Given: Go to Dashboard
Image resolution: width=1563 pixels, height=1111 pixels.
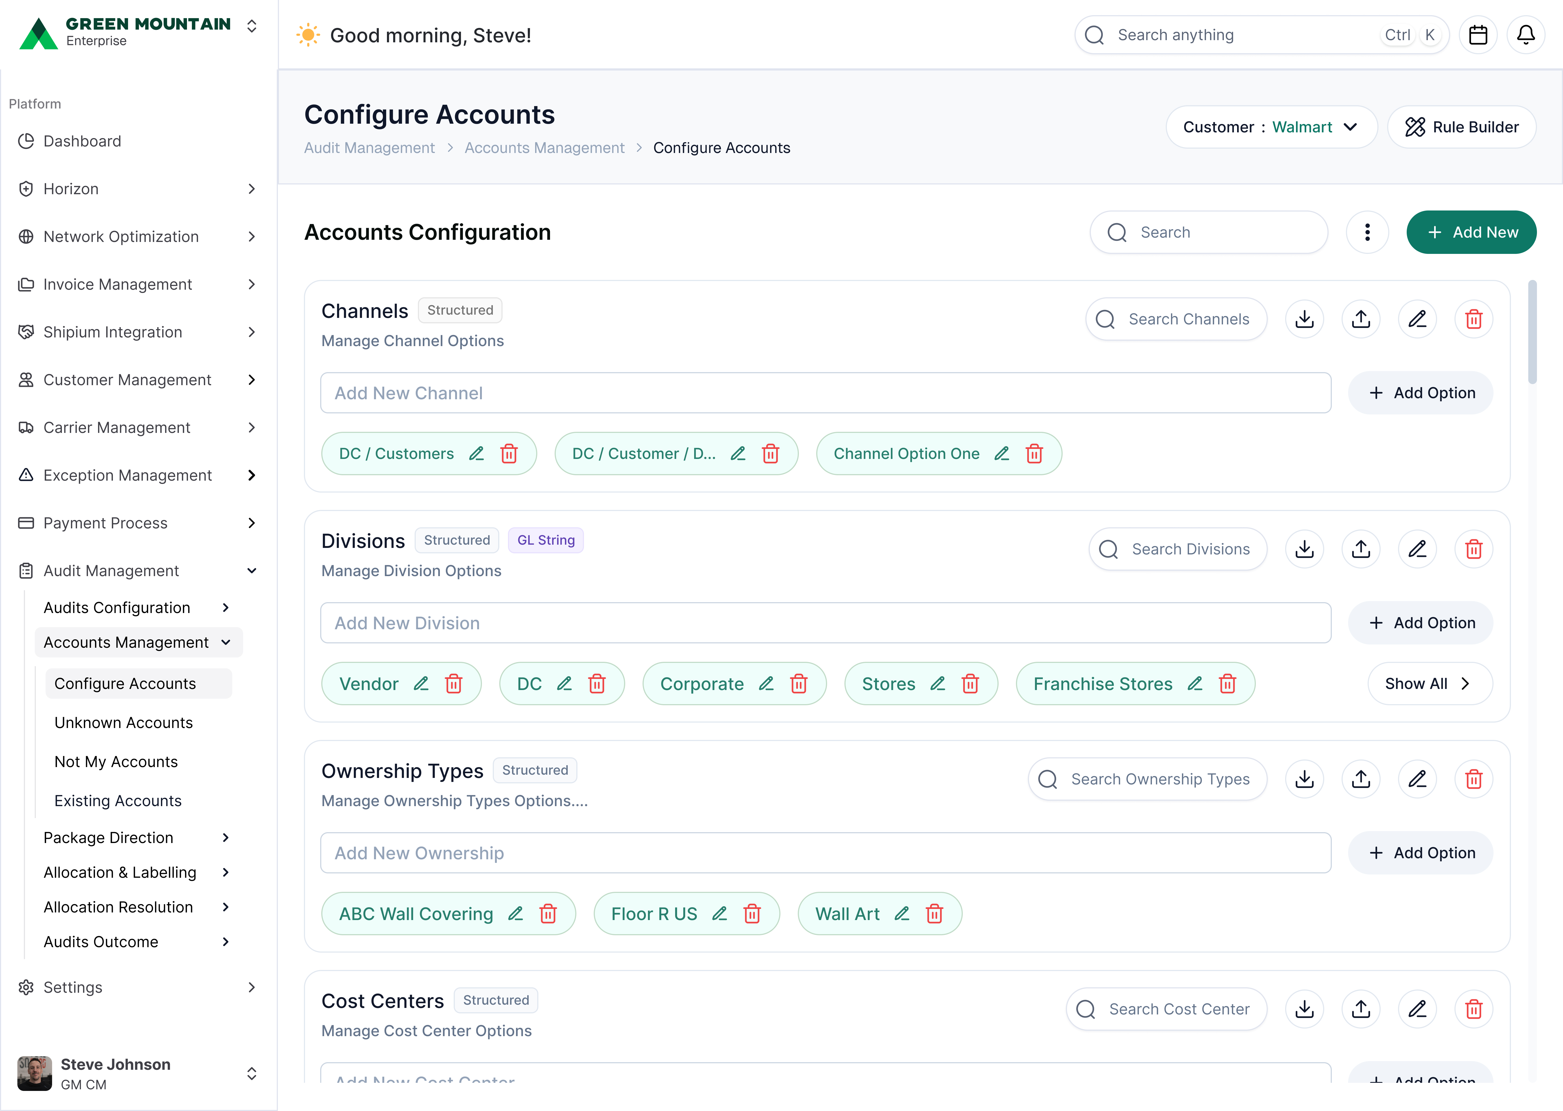Looking at the screenshot, I should pos(82,141).
